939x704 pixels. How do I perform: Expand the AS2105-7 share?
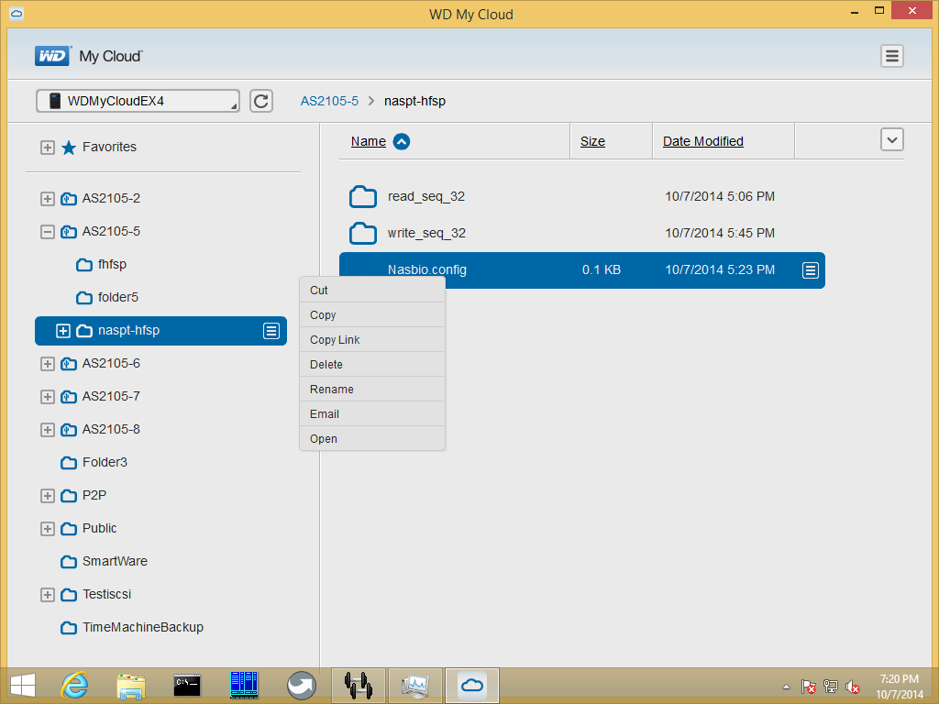click(48, 397)
